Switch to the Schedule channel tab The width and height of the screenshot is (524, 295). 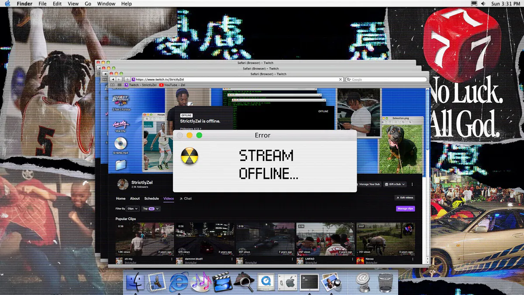(152, 198)
